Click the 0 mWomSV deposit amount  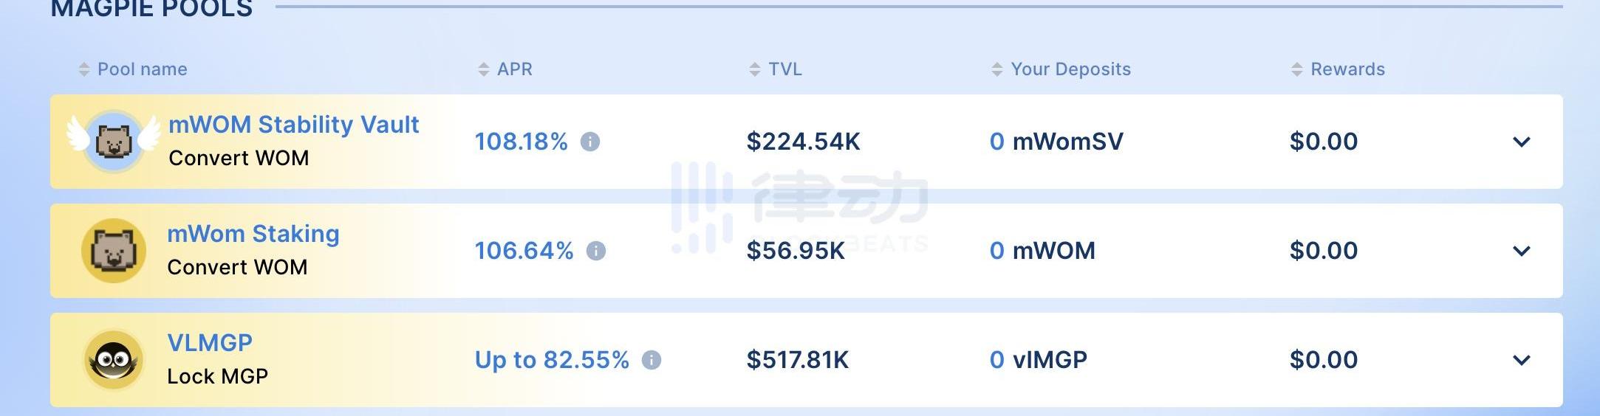(1056, 142)
